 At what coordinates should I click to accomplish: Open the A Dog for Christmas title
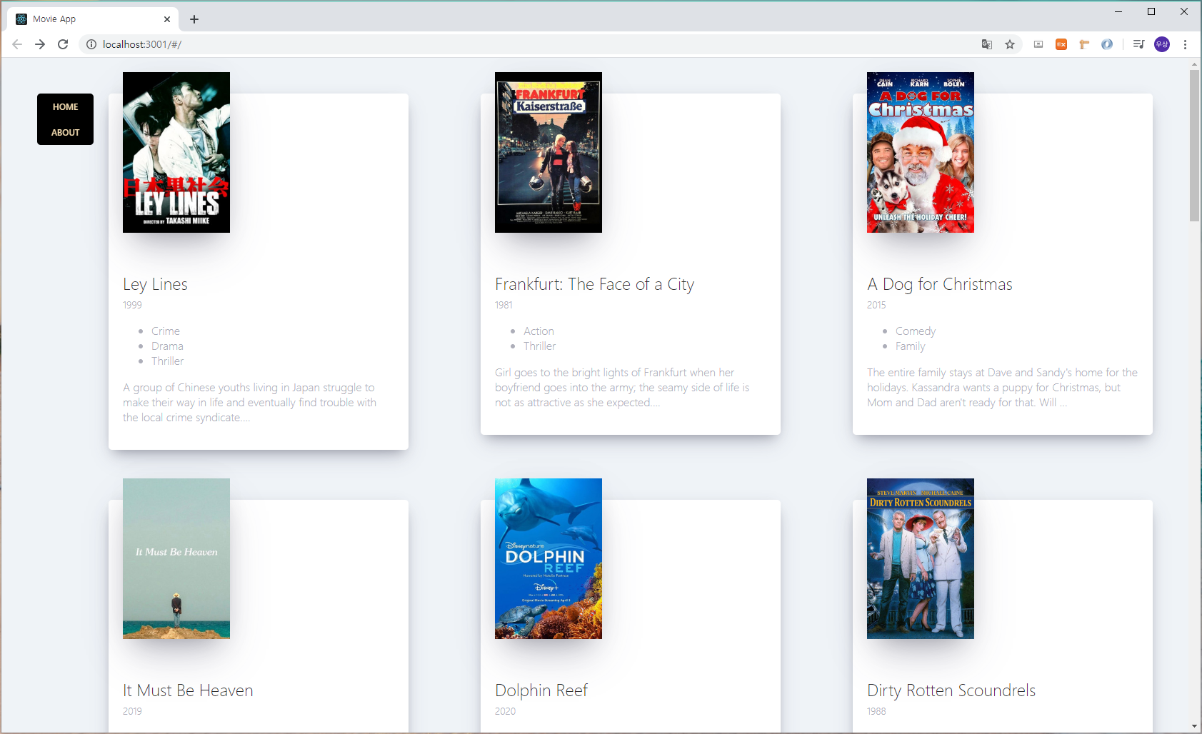click(939, 284)
